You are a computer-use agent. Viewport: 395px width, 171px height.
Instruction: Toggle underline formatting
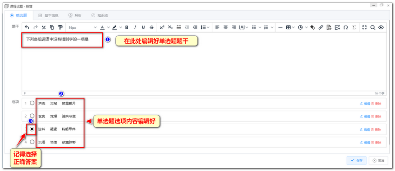143,27
